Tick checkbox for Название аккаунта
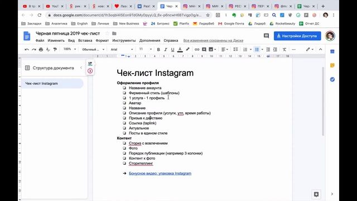Viewport: 357px width, 201px height. tap(124, 88)
